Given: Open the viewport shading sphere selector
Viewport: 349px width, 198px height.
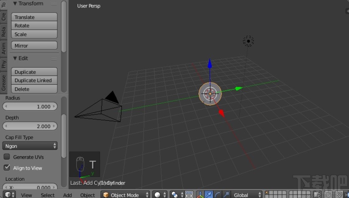Looking at the screenshot, I should pyautogui.click(x=160, y=195).
